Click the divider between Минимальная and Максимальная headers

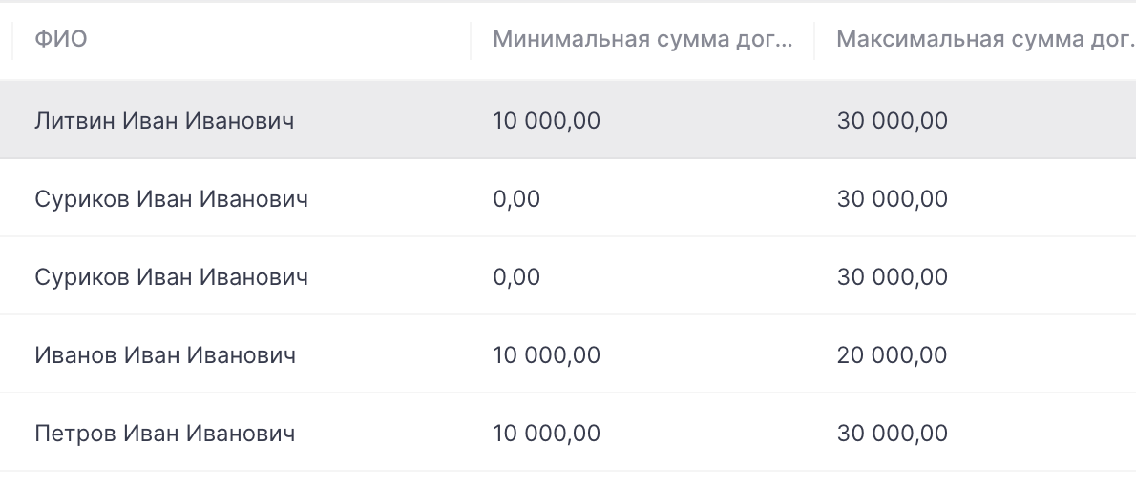click(814, 41)
